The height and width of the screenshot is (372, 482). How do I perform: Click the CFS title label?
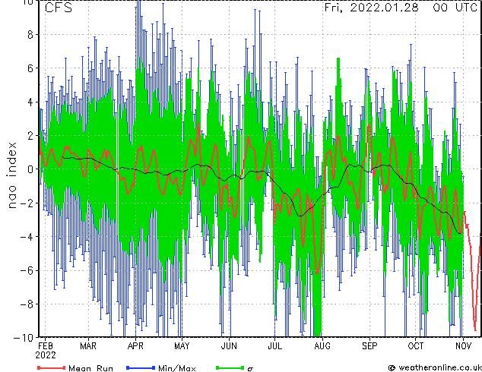tap(59, 8)
